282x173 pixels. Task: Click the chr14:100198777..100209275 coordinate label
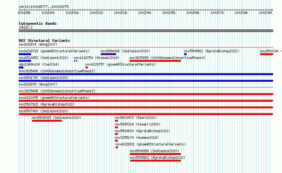point(44,7)
